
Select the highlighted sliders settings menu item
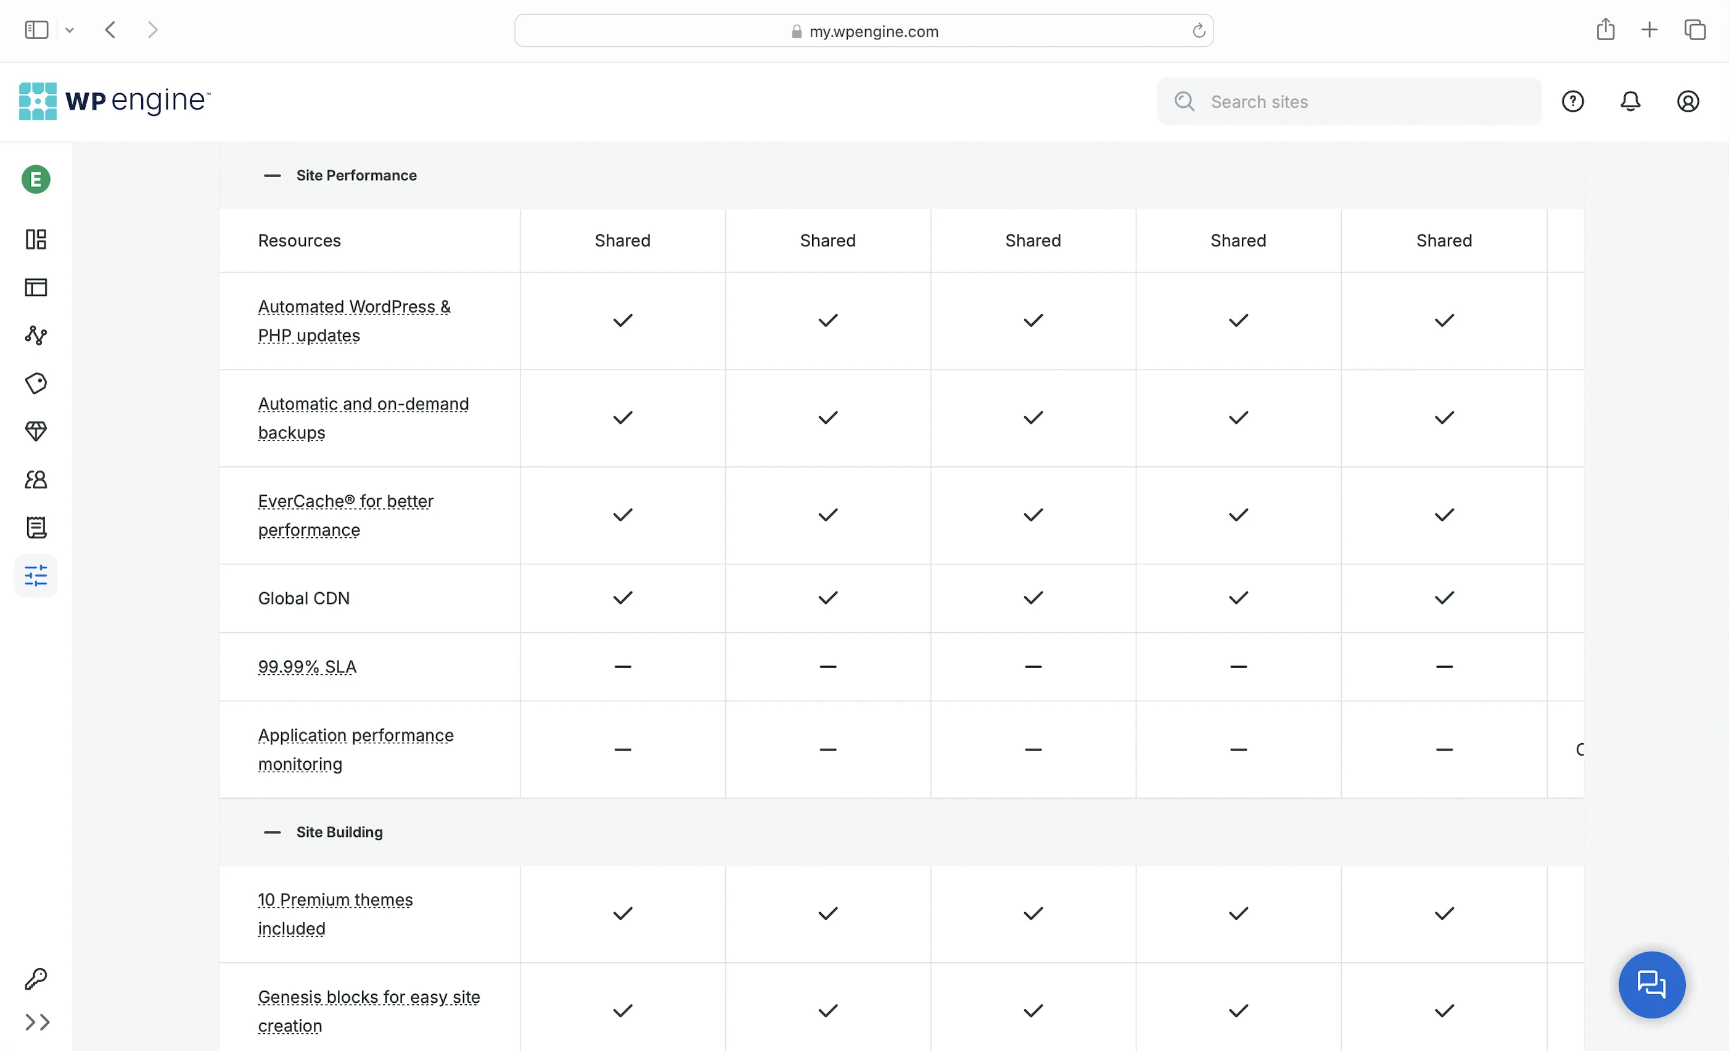(36, 575)
